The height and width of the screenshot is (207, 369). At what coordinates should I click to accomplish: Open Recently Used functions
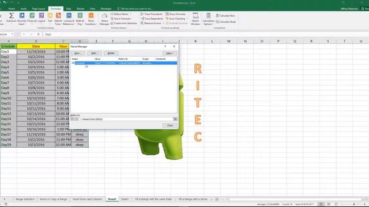click(22, 19)
